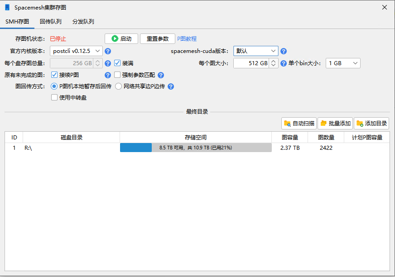Enable the 强制参数匹配 checkbox

pyautogui.click(x=117, y=75)
